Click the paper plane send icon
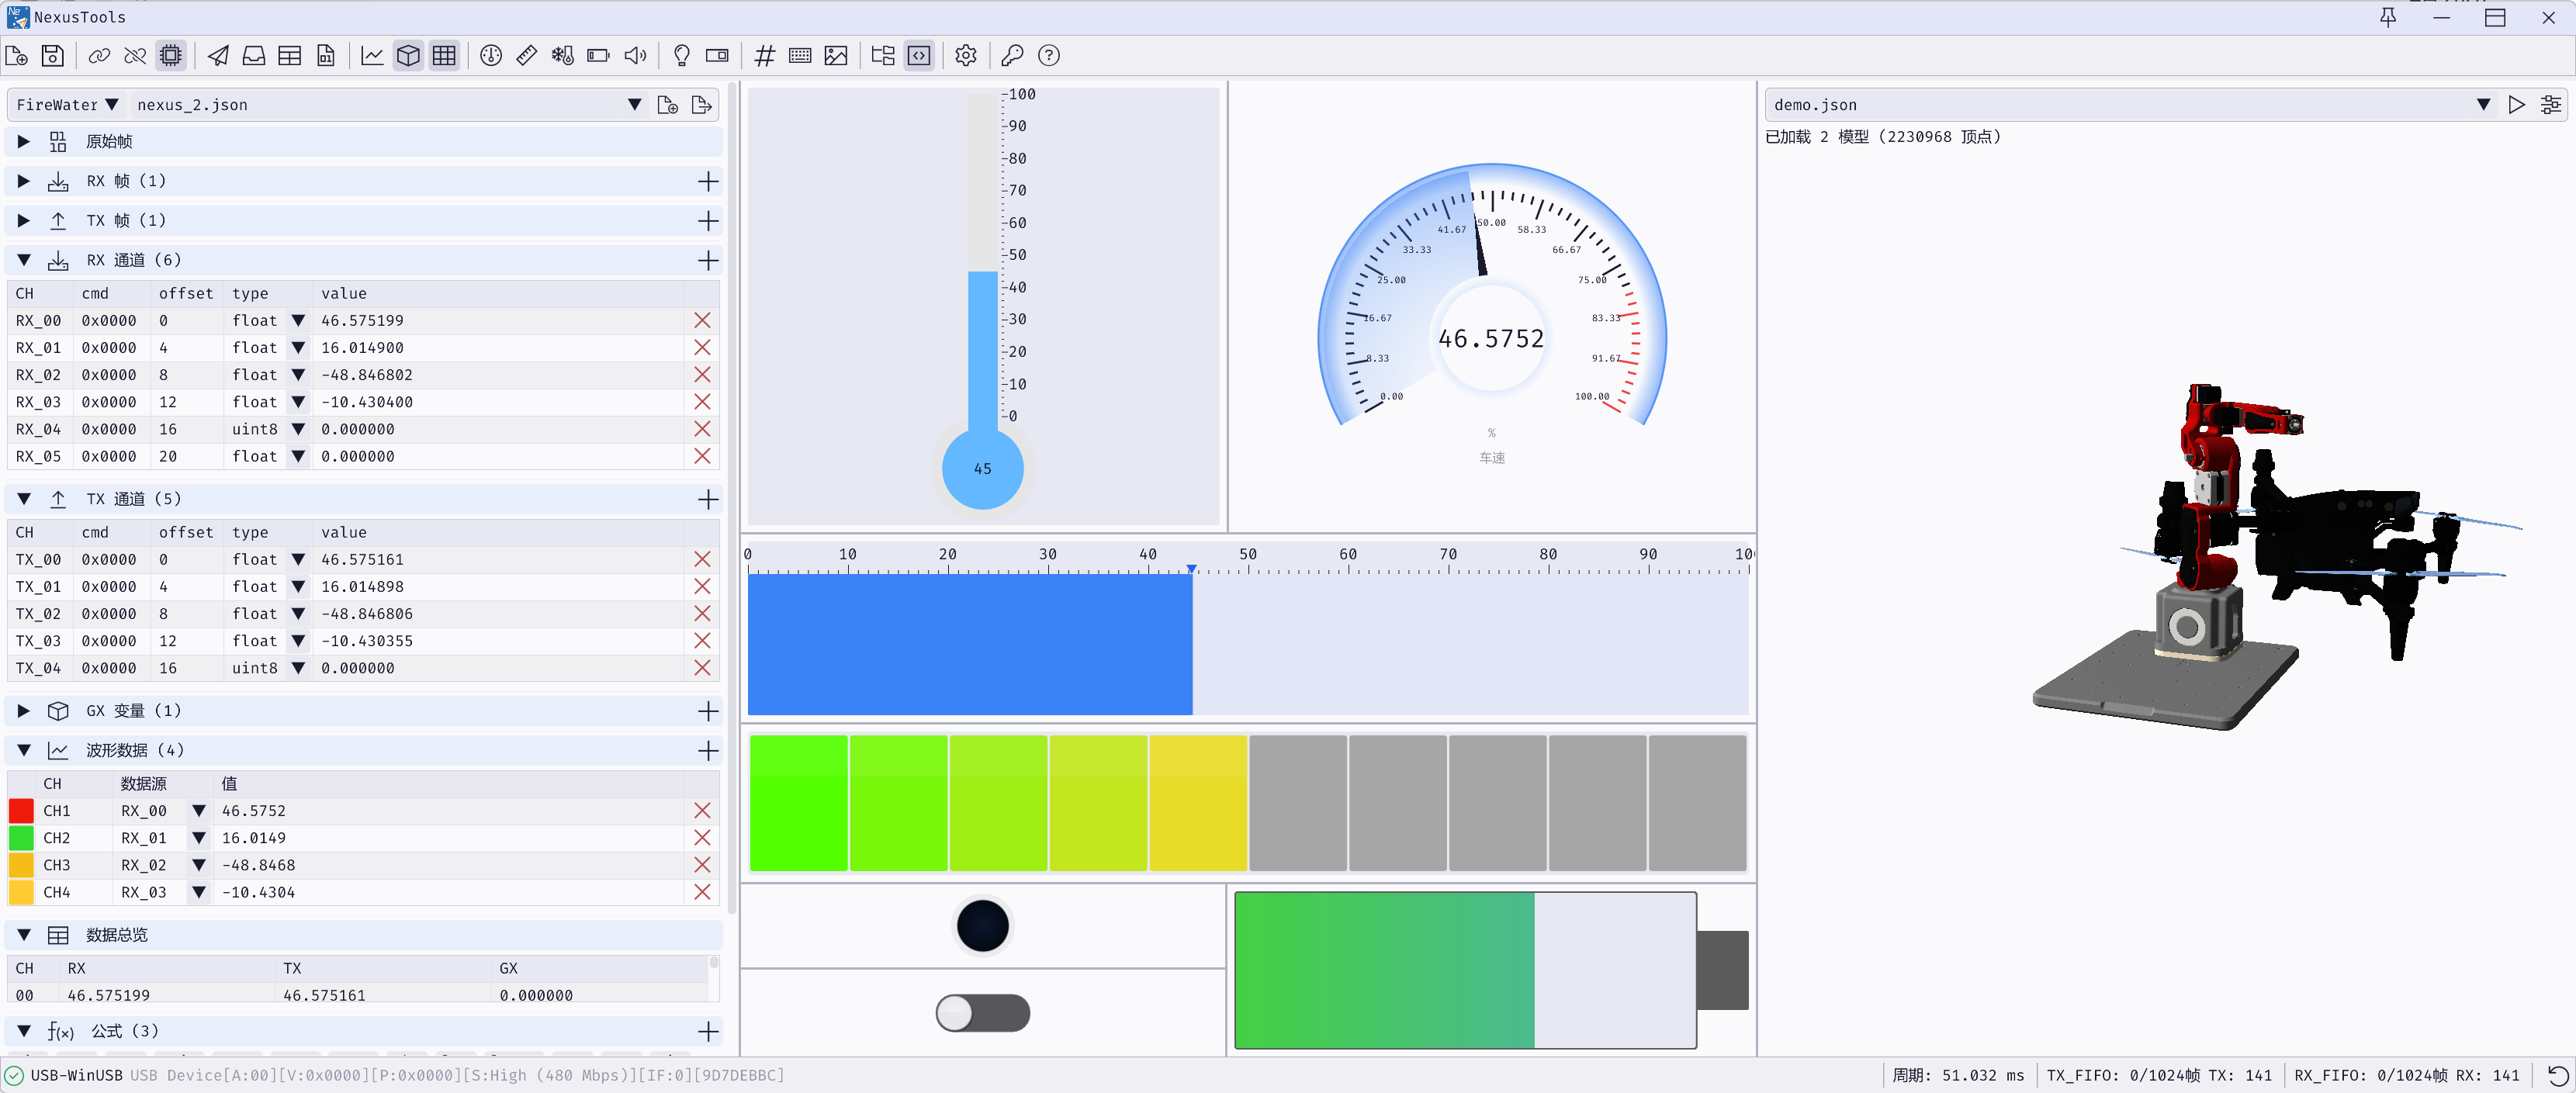The height and width of the screenshot is (1093, 2576). pyautogui.click(x=218, y=56)
